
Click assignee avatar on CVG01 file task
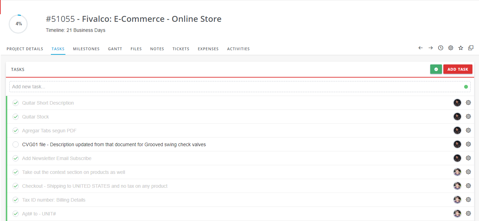[458, 144]
